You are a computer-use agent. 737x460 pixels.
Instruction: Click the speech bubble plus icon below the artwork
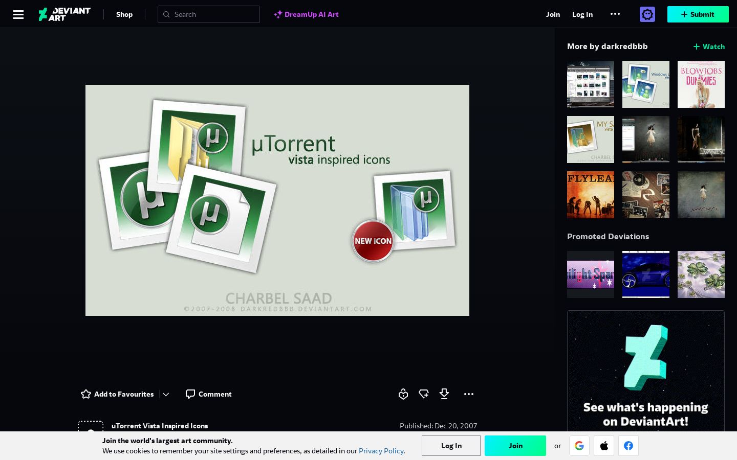(x=424, y=394)
